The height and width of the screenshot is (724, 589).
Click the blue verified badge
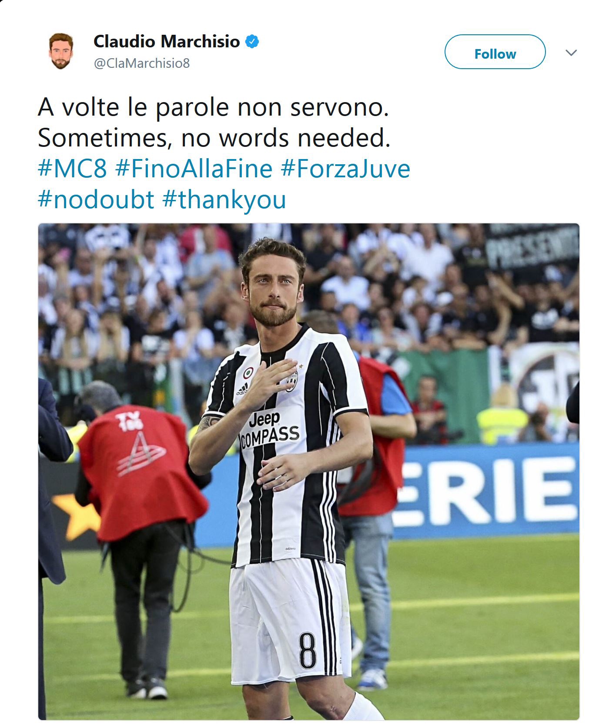[252, 42]
